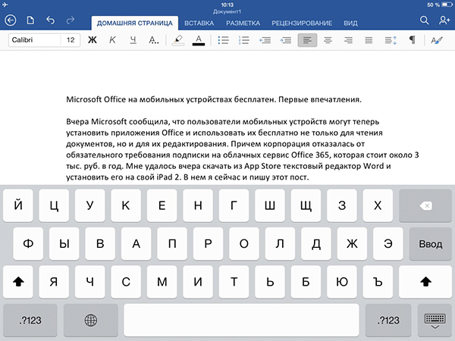Image resolution: width=455 pixels, height=341 pixels.
Task: Tap the Ввод enter key
Action: click(430, 244)
